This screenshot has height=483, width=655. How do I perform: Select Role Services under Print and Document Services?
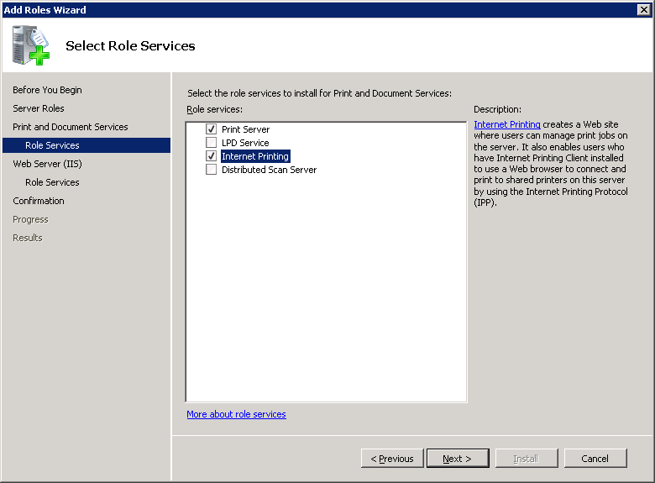click(x=52, y=145)
